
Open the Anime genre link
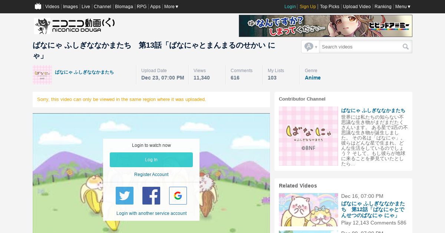coord(313,78)
